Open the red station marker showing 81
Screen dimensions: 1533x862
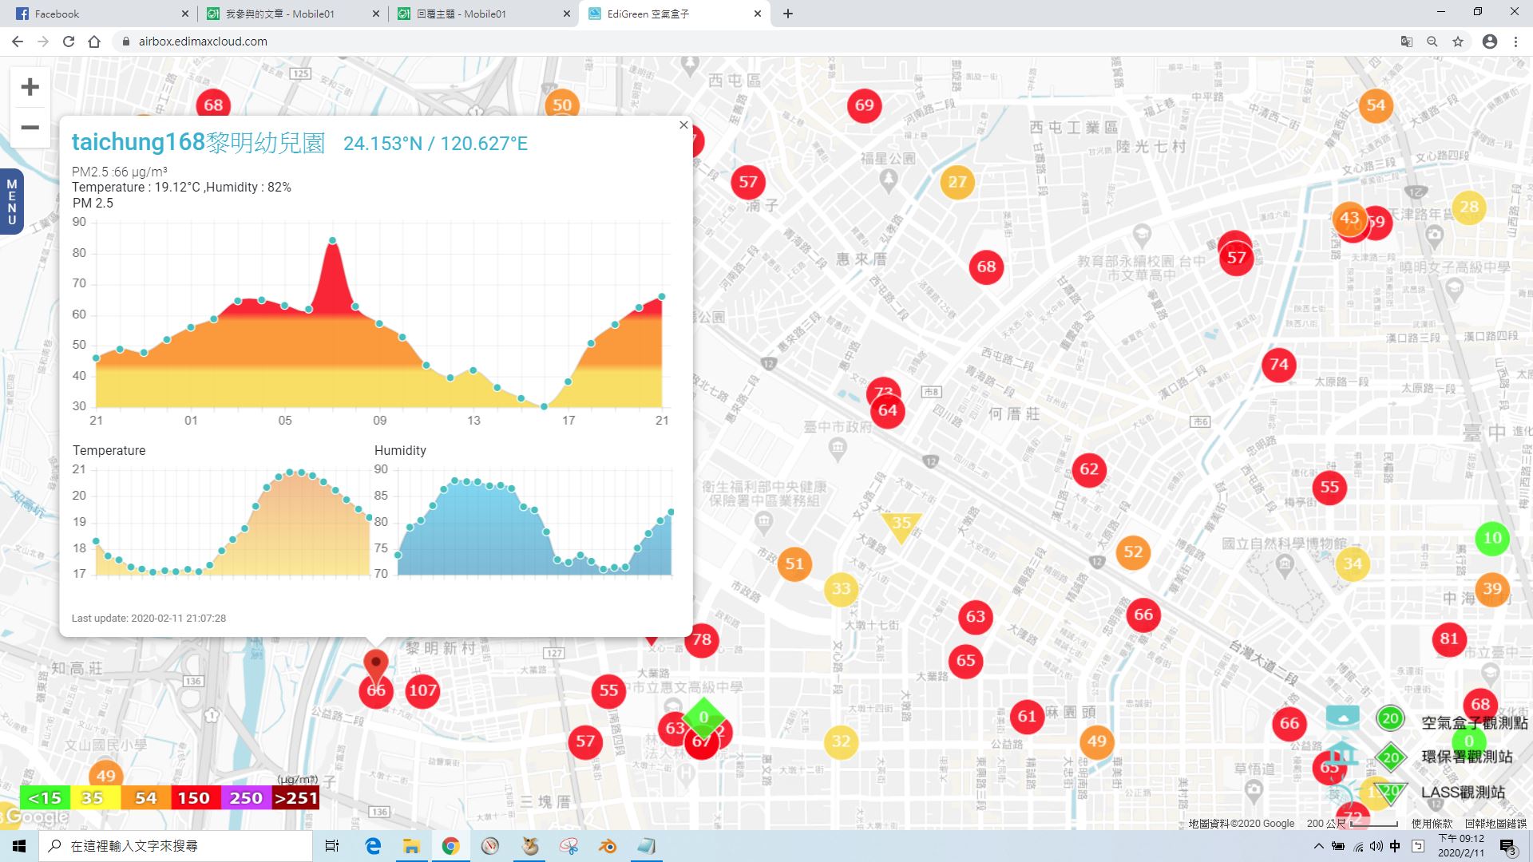point(1449,639)
